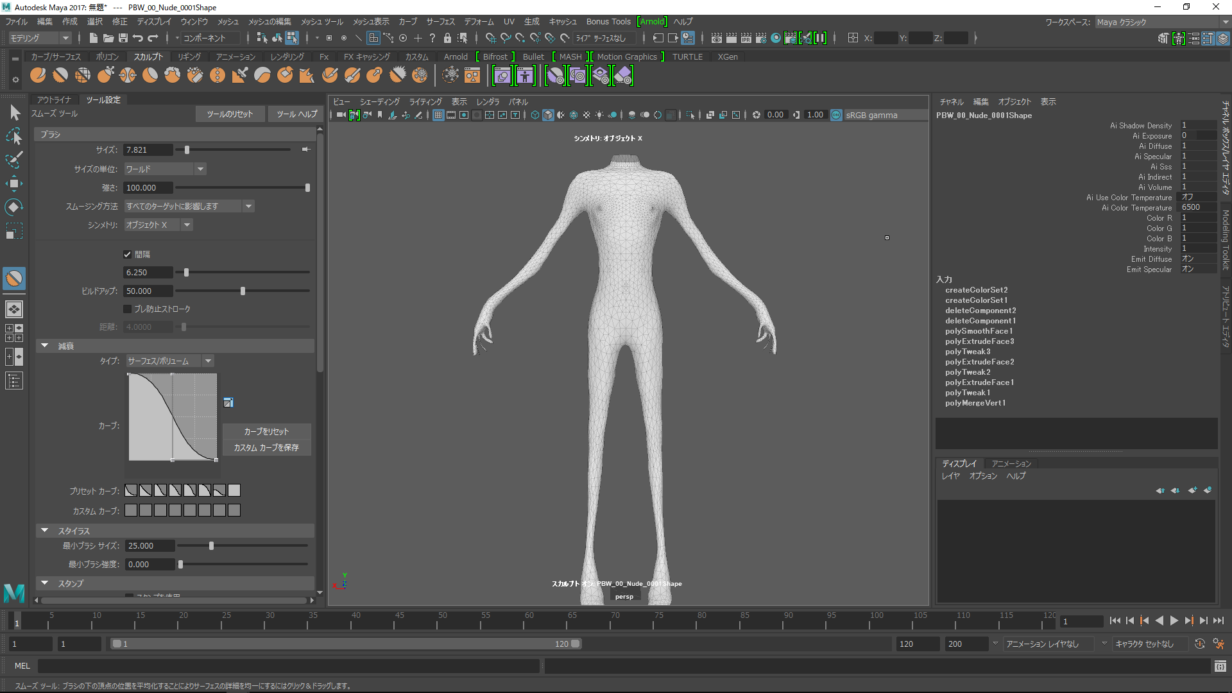Click the ツールのリセット button
Image resolution: width=1232 pixels, height=693 pixels.
click(x=230, y=114)
